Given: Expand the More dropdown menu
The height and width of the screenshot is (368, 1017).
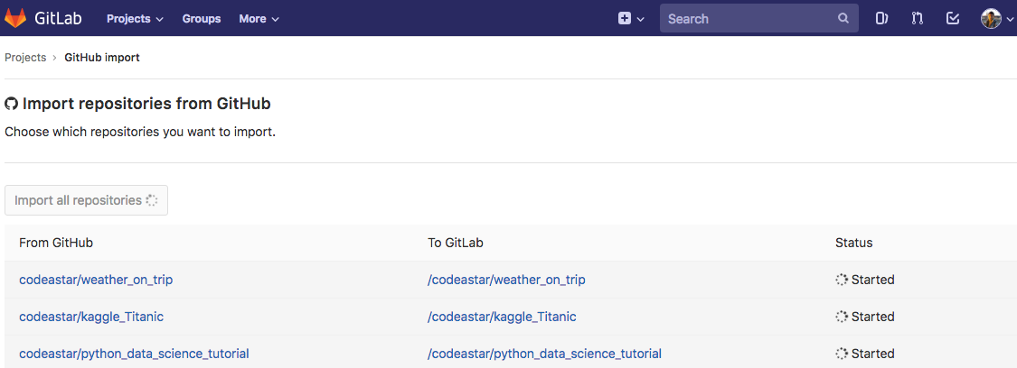Looking at the screenshot, I should coord(259,18).
